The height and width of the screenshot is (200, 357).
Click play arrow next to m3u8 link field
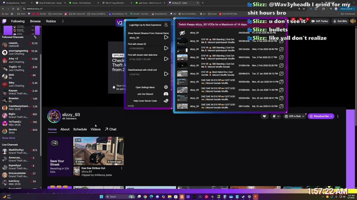tap(166, 74)
